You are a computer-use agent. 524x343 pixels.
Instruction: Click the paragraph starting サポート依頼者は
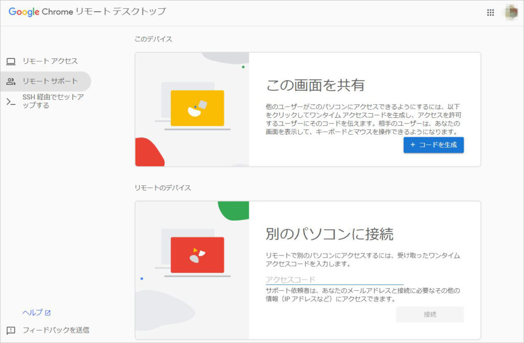[363, 294]
